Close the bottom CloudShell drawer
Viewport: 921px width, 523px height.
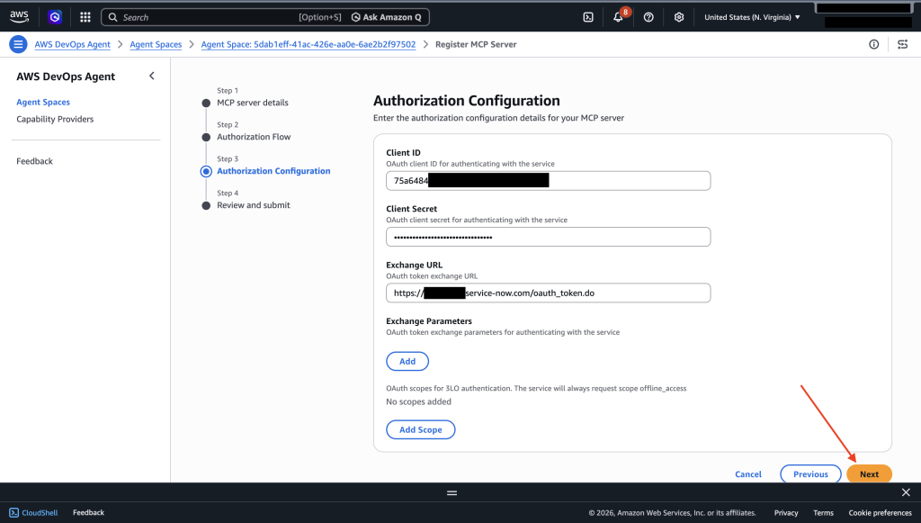906,492
